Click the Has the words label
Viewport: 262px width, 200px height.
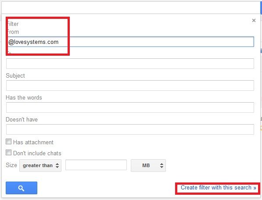click(24, 97)
